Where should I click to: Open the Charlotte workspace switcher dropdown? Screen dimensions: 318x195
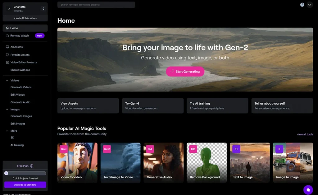(43, 9)
